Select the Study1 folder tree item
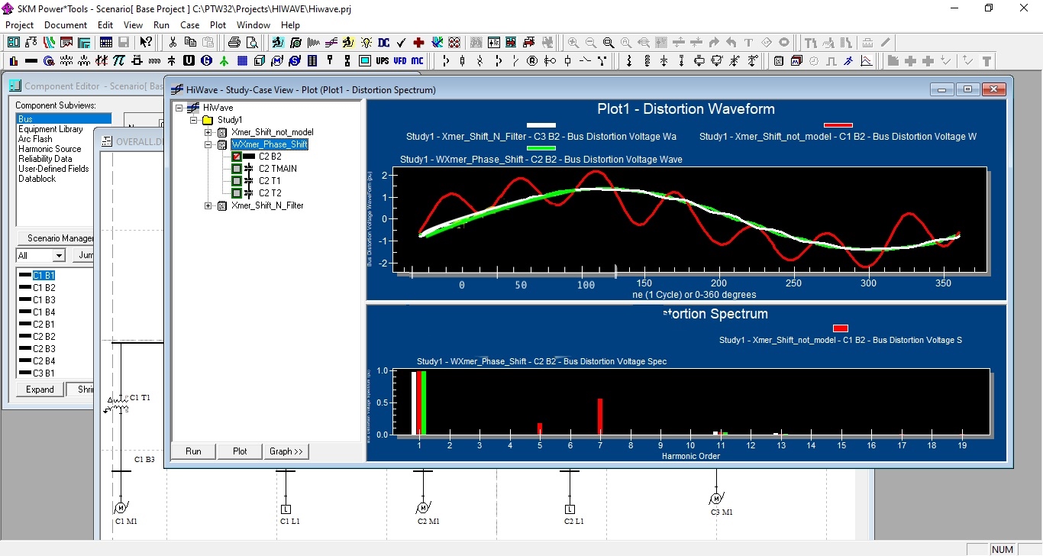 (230, 120)
